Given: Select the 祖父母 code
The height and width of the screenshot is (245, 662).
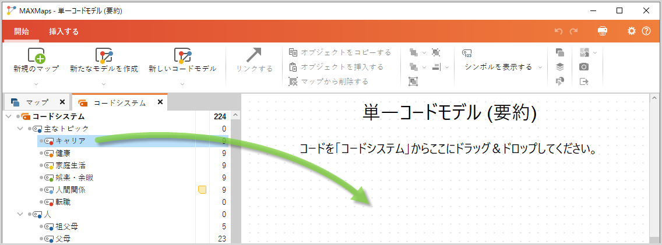Looking at the screenshot, I should click(66, 227).
